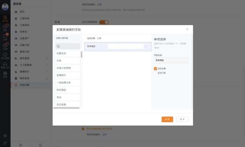Open 工单列表 in the sidebar menu
The height and width of the screenshot is (147, 245).
[x=24, y=19]
